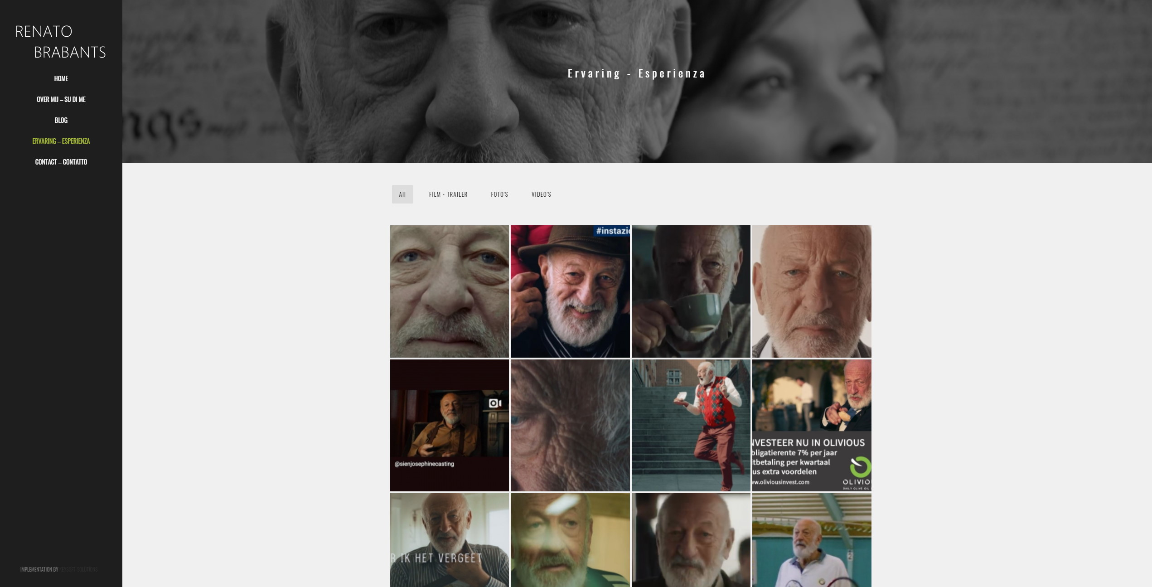Follow the Keysoft-Solutions footer link
This screenshot has height=587, width=1152.
[78, 569]
